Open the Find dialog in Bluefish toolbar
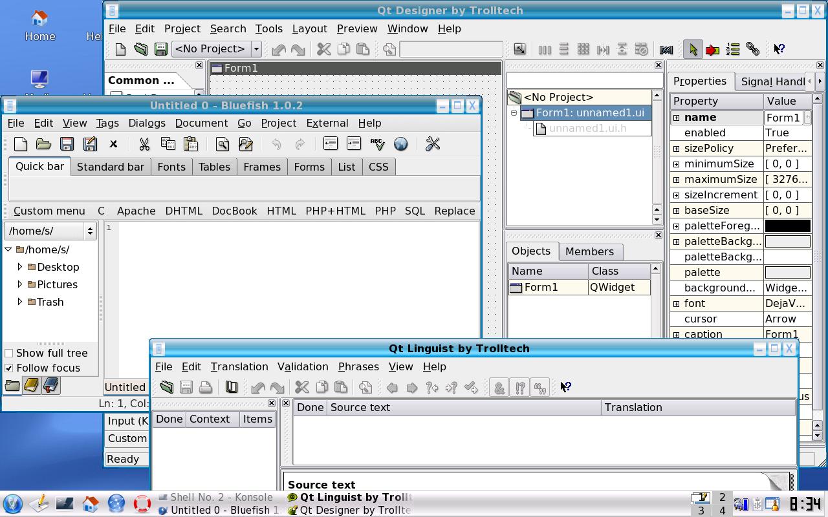The image size is (828, 517). (222, 144)
